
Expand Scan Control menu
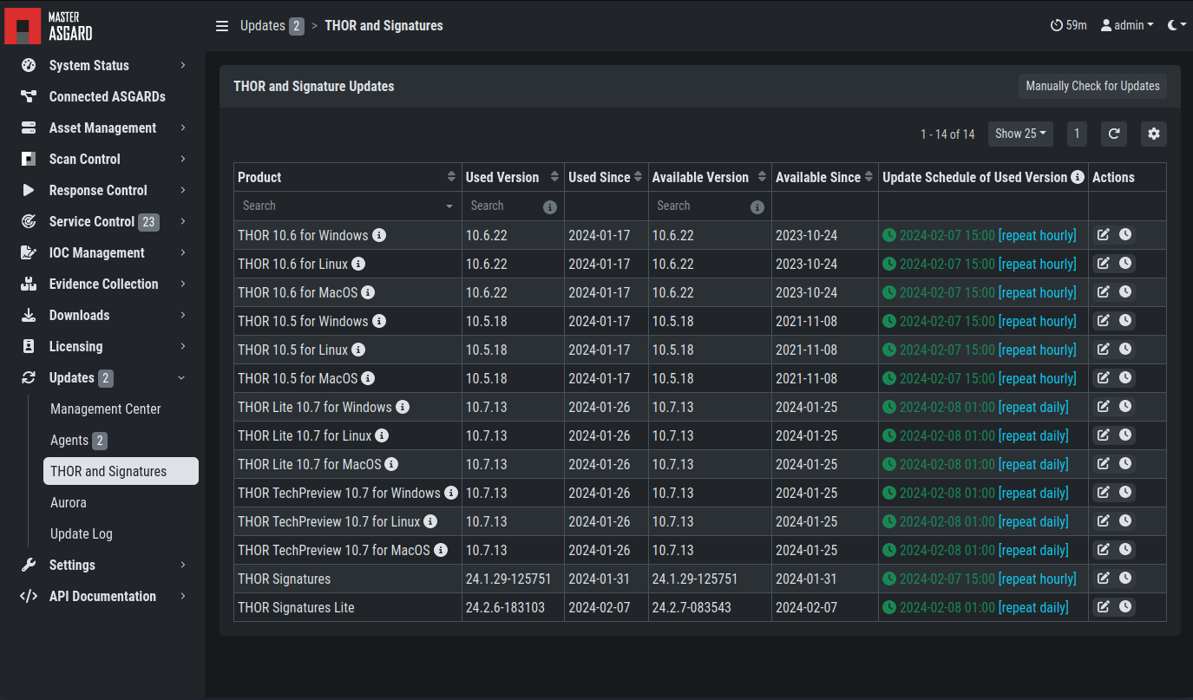(102, 159)
